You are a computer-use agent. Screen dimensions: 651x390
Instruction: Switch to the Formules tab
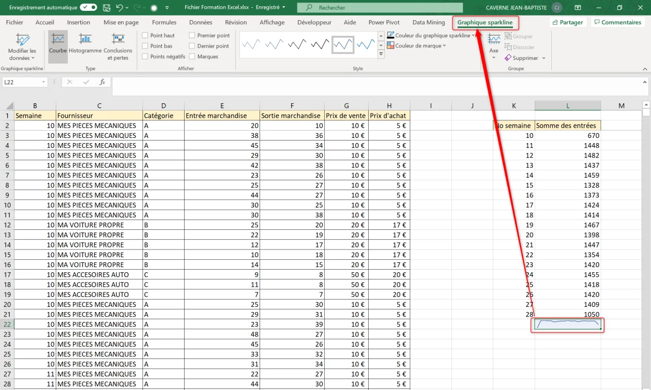[164, 22]
